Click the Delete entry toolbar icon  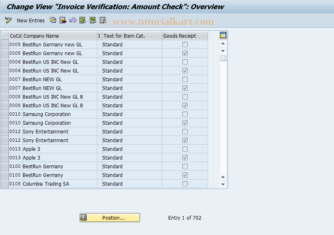63,20
